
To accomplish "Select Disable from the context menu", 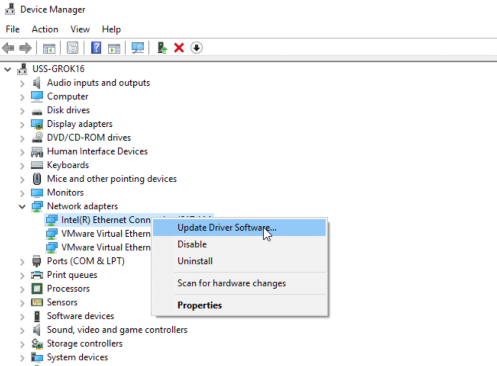I will click(192, 244).
